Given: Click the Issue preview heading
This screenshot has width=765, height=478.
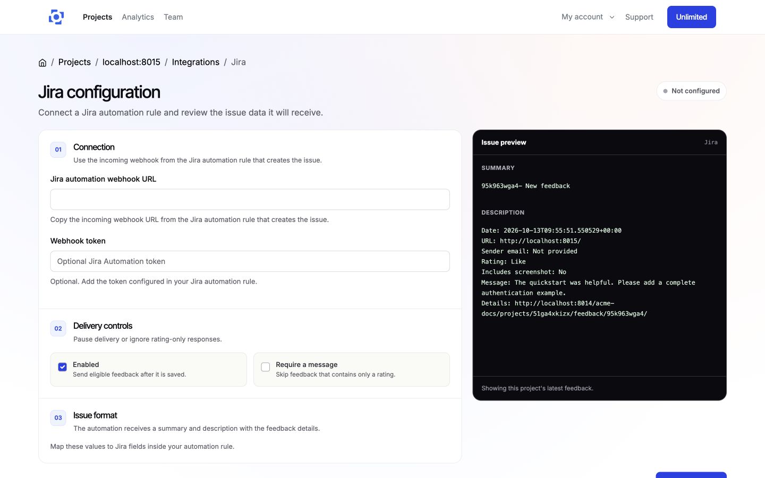Looking at the screenshot, I should click(x=504, y=142).
